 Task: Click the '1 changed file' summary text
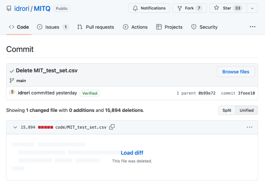tap(42, 110)
